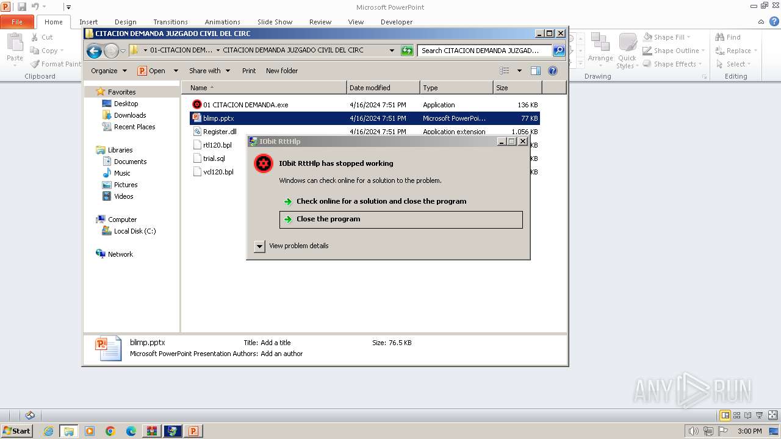Switch to the Developer ribbon tab
The image size is (781, 439).
point(397,22)
